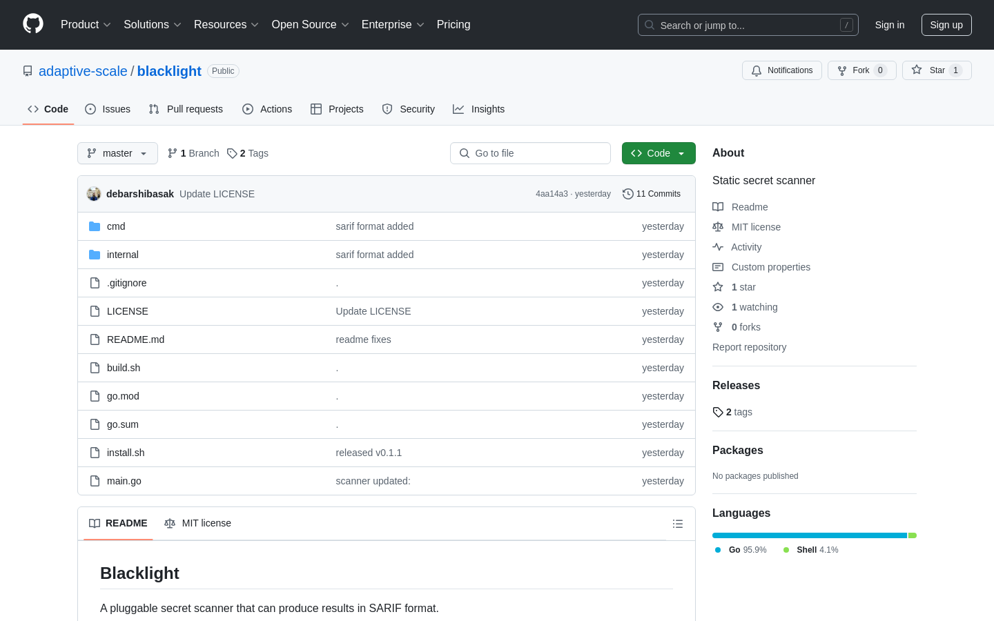The height and width of the screenshot is (621, 994).
Task: Click the Sign up button
Action: [946, 25]
